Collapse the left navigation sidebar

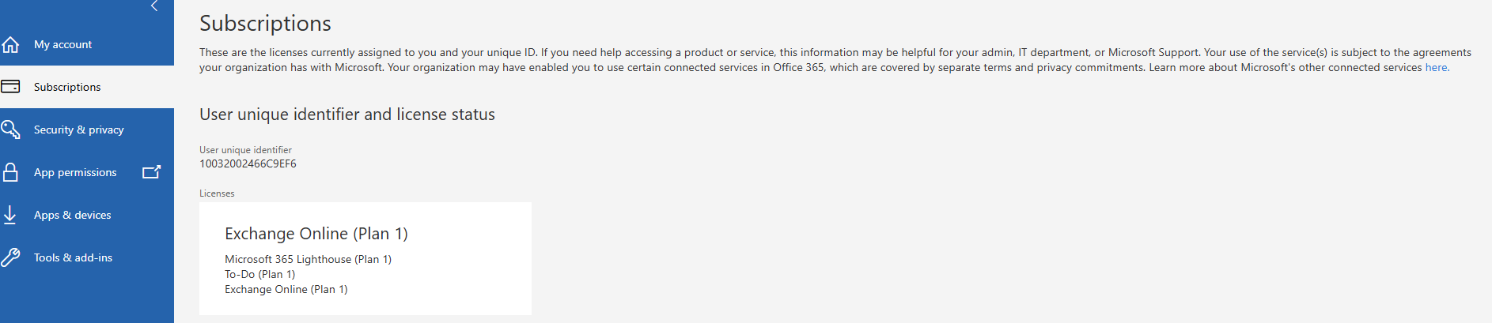coord(154,6)
